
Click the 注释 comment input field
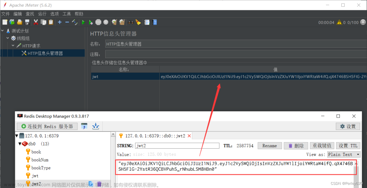[x=236, y=54]
